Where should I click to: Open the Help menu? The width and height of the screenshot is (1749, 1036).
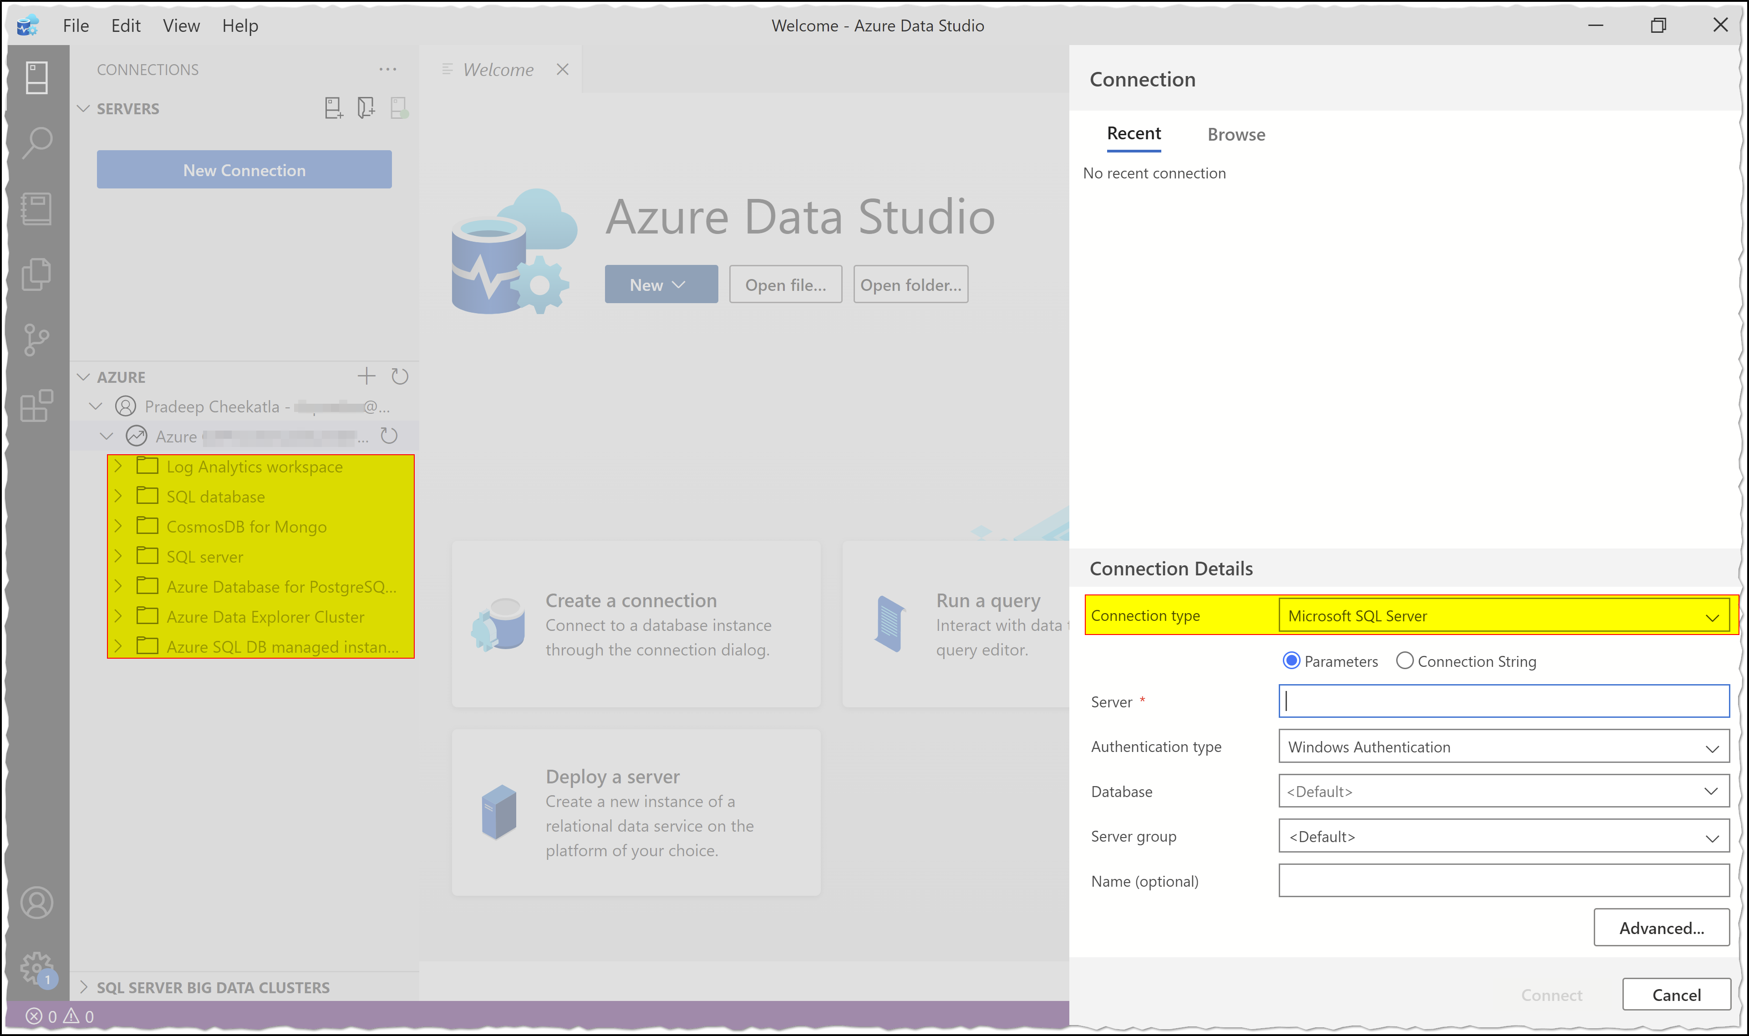coord(240,25)
